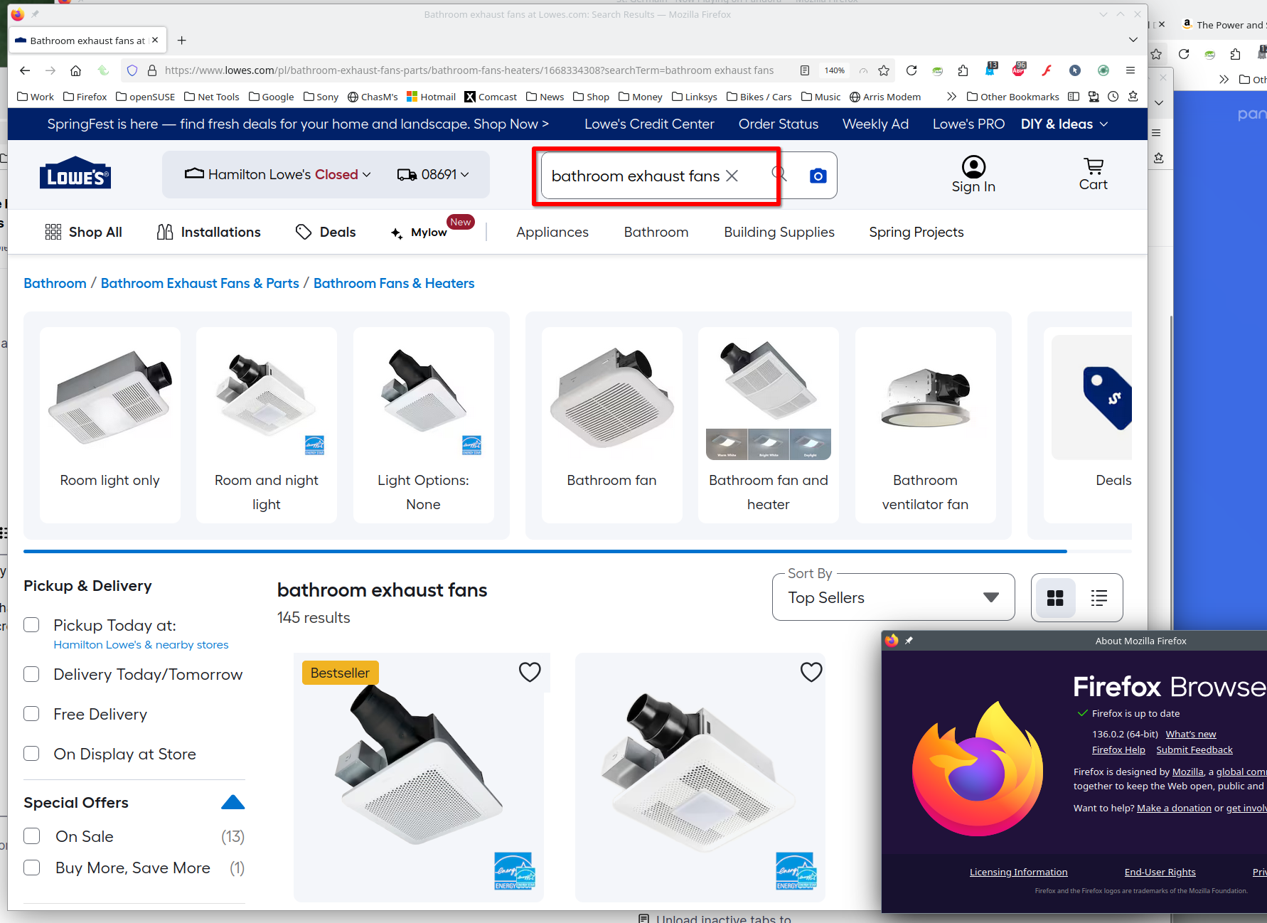Viewport: 1267px width, 923px height.
Task: Open the Extensions puzzle icon
Action: [x=963, y=70]
